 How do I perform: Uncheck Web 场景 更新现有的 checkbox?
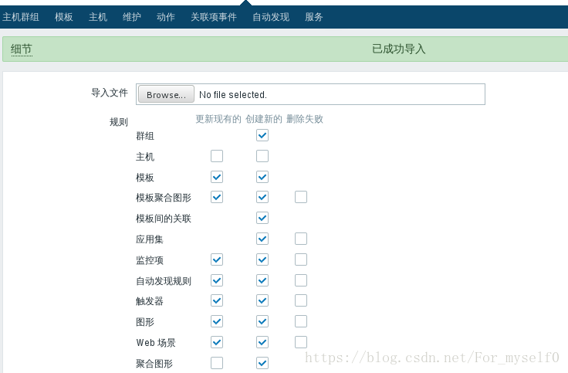point(217,342)
